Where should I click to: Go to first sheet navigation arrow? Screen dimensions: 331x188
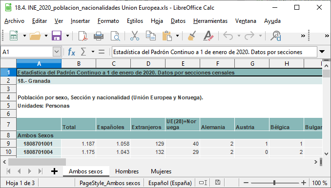point(9,171)
